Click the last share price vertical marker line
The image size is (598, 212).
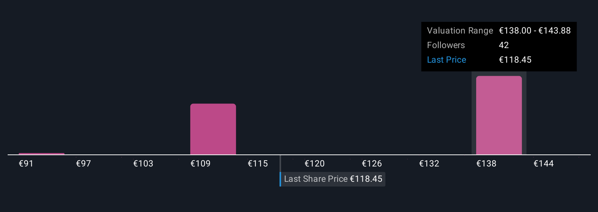click(x=280, y=163)
